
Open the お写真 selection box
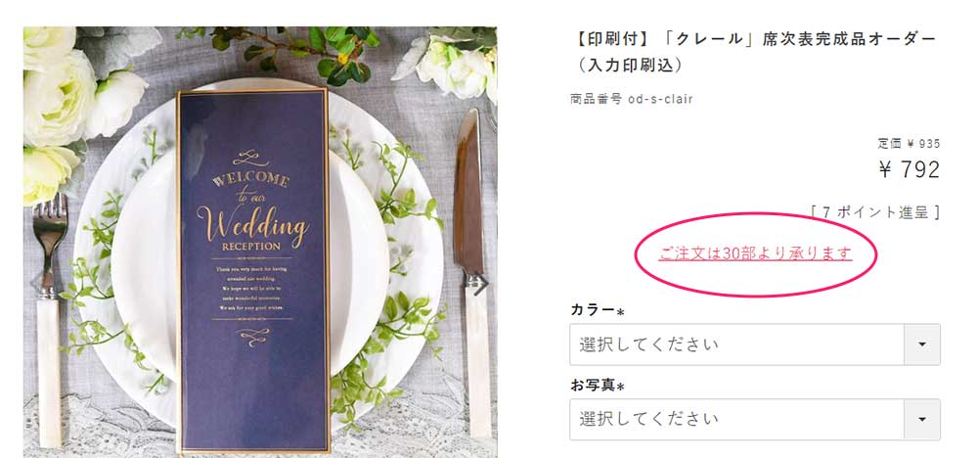[755, 419]
